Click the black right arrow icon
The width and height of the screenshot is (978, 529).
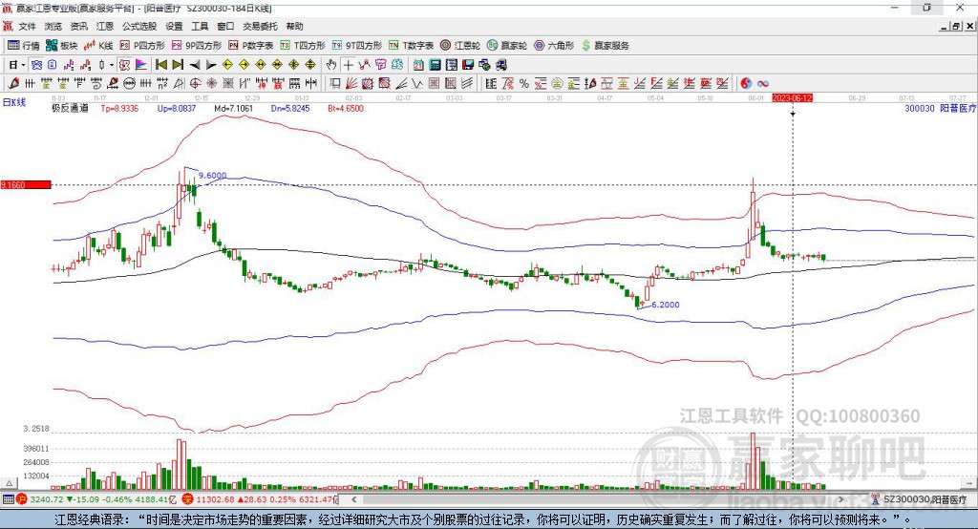211,65
